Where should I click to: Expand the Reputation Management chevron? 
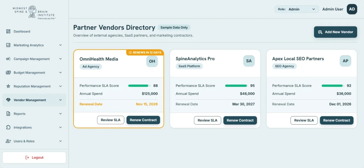60,86
